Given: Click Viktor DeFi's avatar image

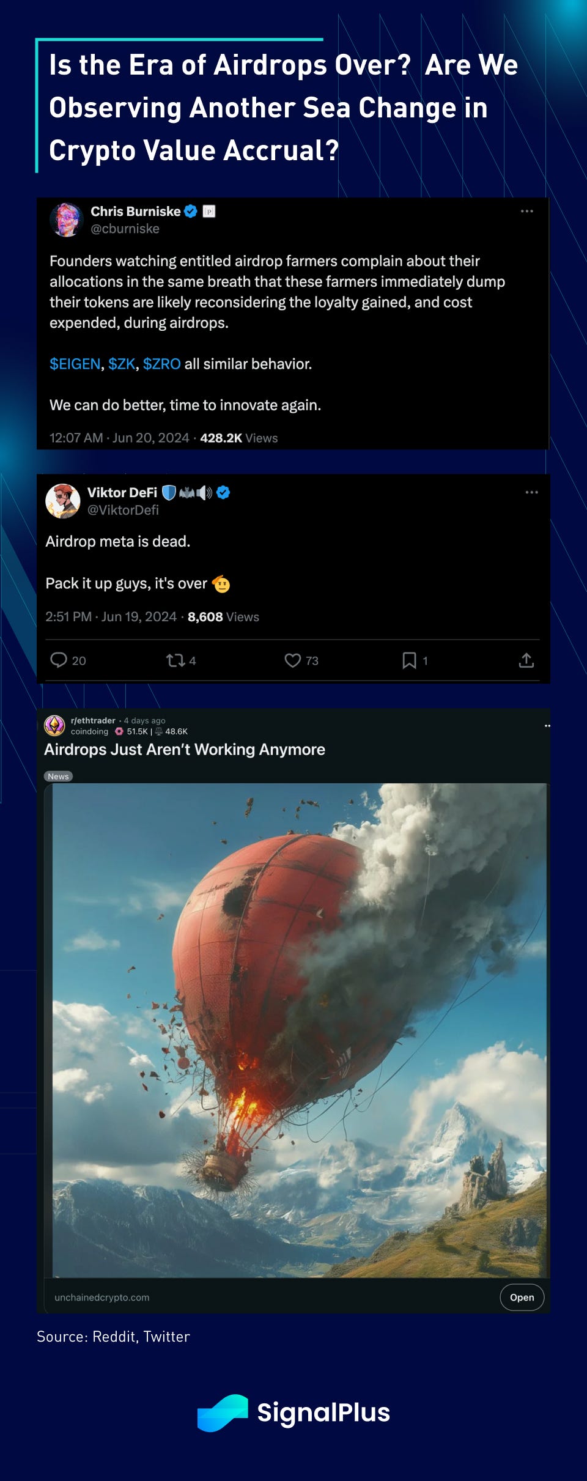Looking at the screenshot, I should click(x=62, y=501).
